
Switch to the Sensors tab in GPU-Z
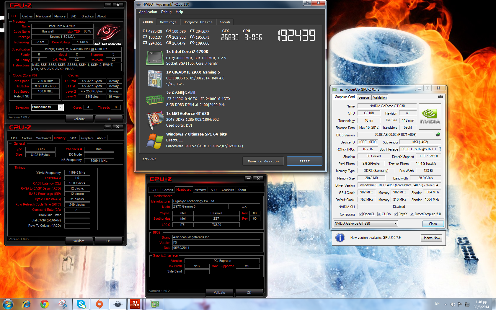(364, 97)
